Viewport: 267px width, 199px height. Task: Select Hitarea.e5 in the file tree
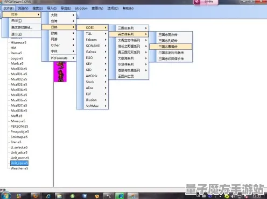point(18,42)
